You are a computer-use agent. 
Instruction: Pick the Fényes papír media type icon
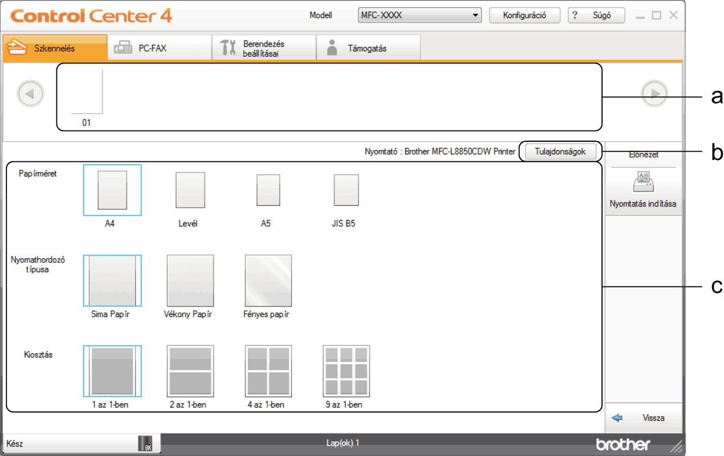(x=268, y=281)
